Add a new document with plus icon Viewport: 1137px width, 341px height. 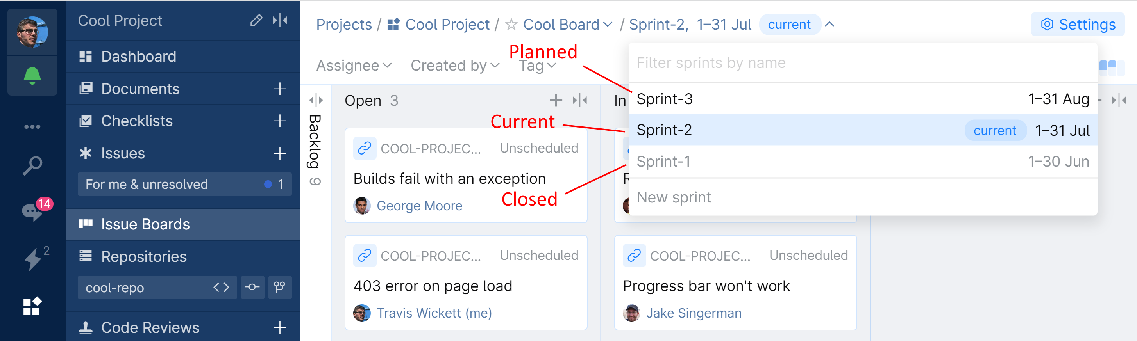click(x=280, y=89)
